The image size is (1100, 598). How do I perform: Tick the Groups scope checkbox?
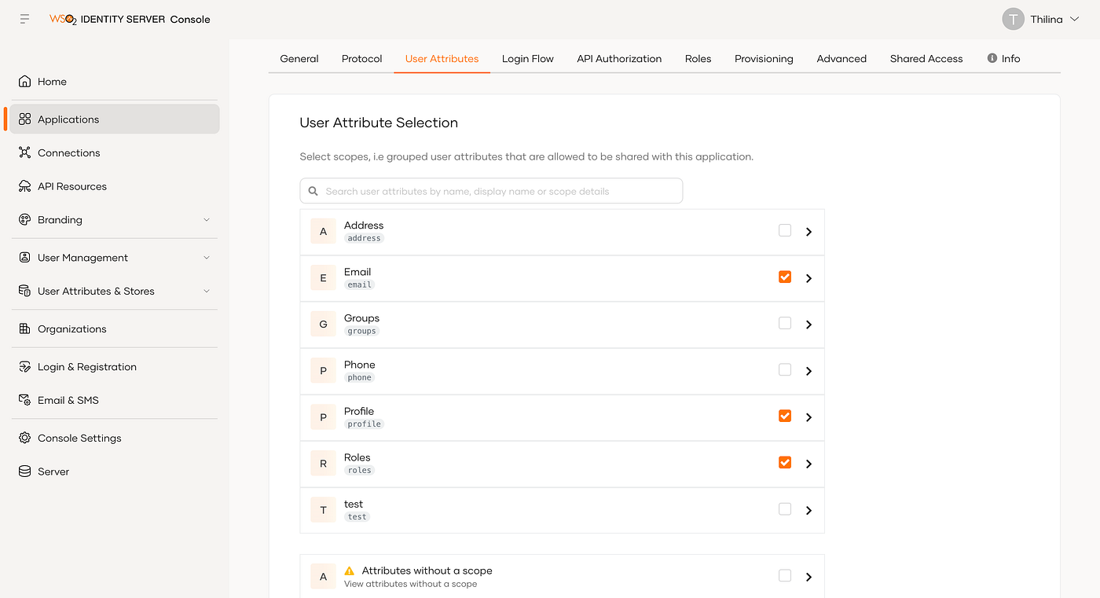coord(785,324)
